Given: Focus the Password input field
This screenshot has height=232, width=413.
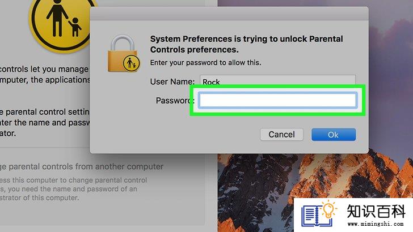Looking at the screenshot, I should pos(277,100).
